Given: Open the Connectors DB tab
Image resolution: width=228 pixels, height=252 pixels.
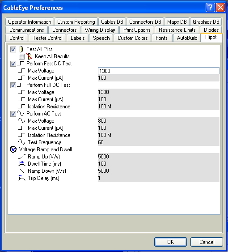Looking at the screenshot, I should [145, 22].
